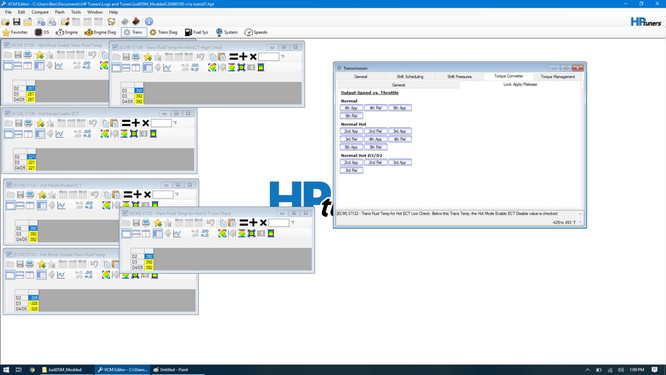Open the Fuel Sys section

[196, 32]
